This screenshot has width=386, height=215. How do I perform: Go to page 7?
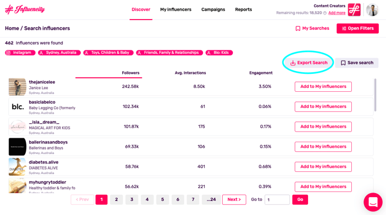[x=193, y=199]
